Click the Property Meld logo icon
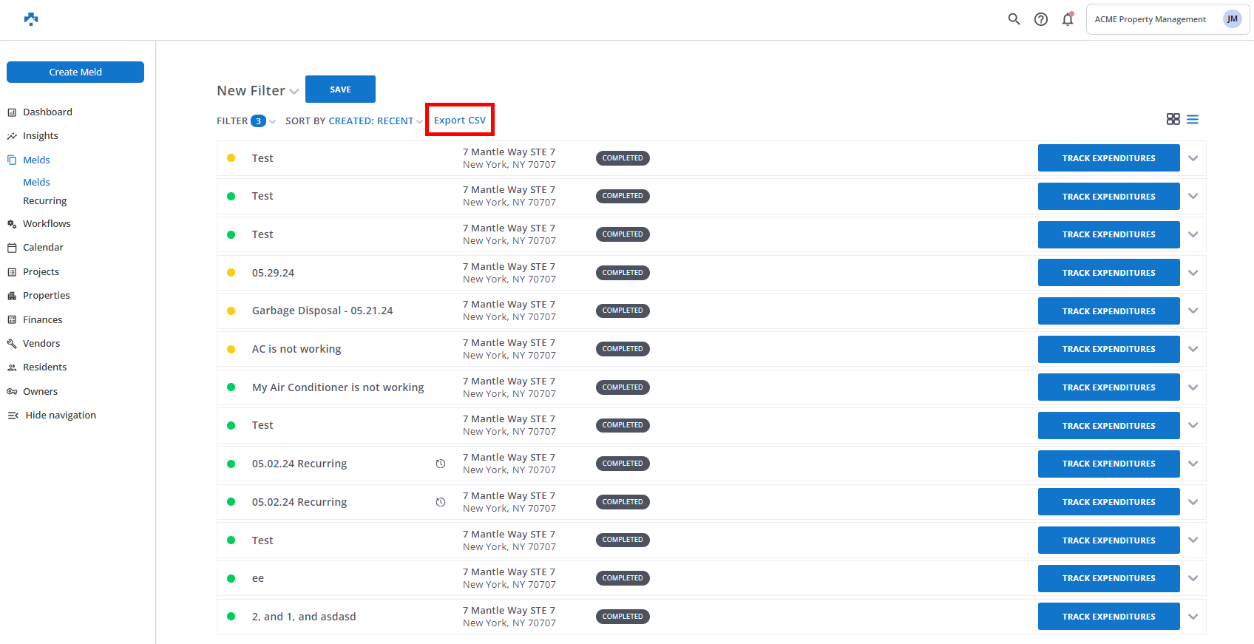The width and height of the screenshot is (1254, 644). (x=31, y=19)
